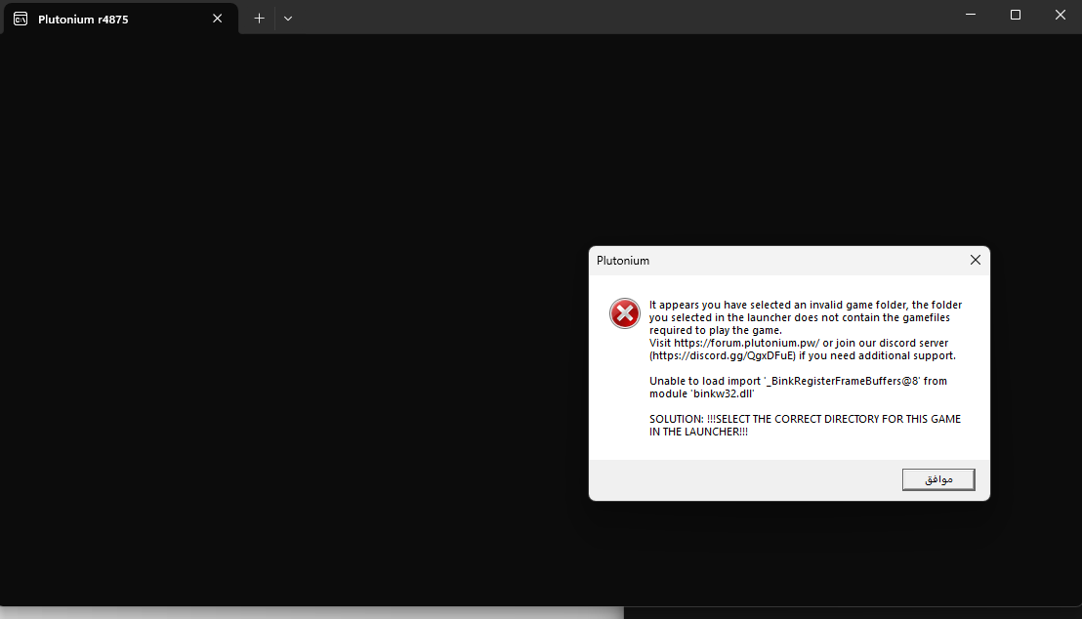Screen dimensions: 1082x619
Task: Select the Plutonium r4875 terminal tab
Action: (x=120, y=19)
